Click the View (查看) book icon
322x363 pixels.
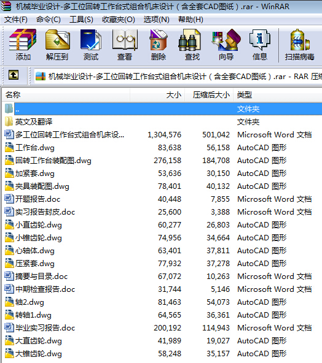coord(125,40)
